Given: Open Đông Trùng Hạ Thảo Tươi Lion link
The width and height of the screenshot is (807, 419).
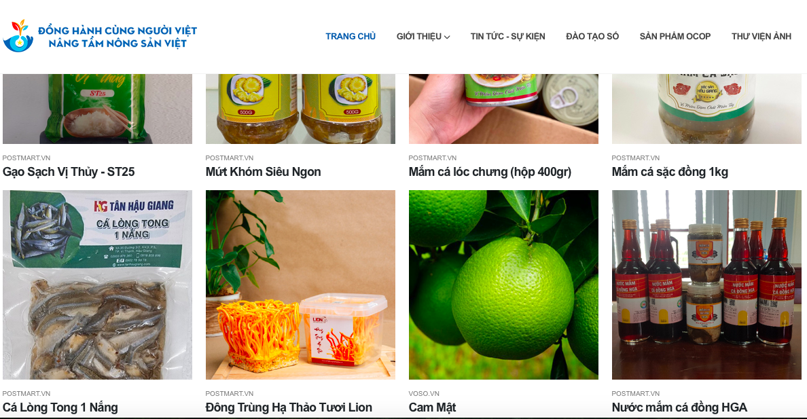Looking at the screenshot, I should 289,407.
